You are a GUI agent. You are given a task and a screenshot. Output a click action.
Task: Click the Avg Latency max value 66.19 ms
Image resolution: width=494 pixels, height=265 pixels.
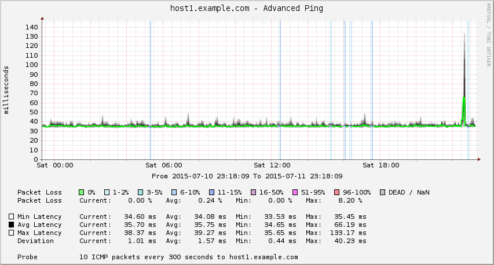click(350, 225)
